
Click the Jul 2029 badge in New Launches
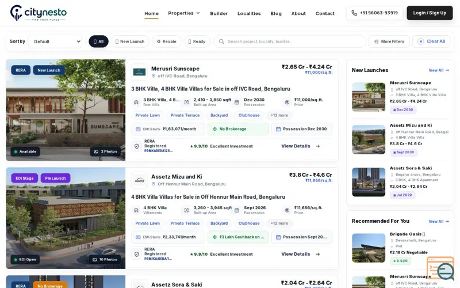(x=402, y=195)
